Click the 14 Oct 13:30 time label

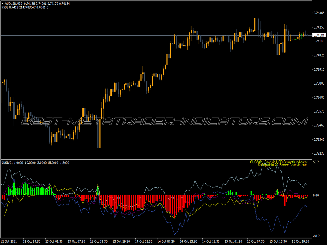(x=189, y=242)
